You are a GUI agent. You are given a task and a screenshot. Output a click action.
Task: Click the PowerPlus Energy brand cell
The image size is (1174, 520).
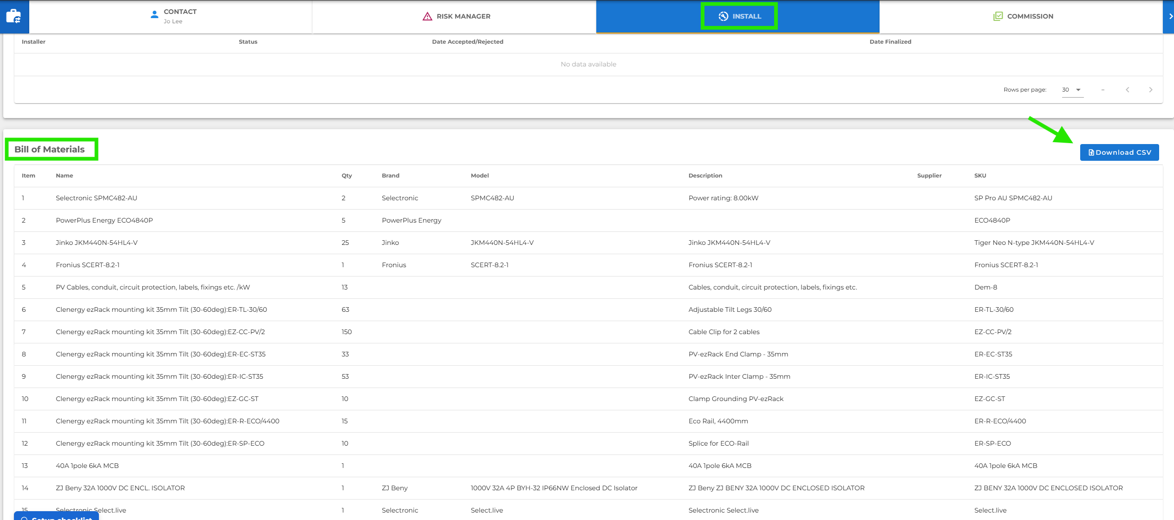[x=411, y=220]
